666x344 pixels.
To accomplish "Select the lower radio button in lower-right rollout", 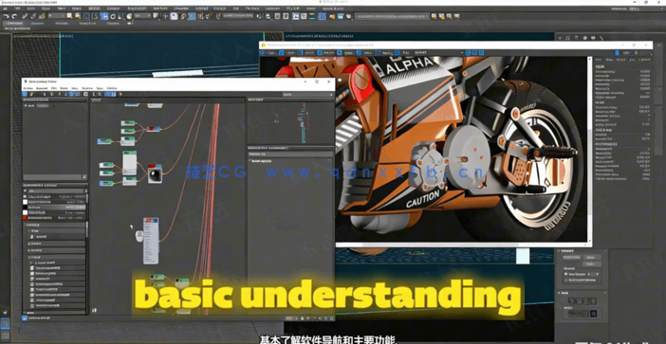I will tap(565, 280).
